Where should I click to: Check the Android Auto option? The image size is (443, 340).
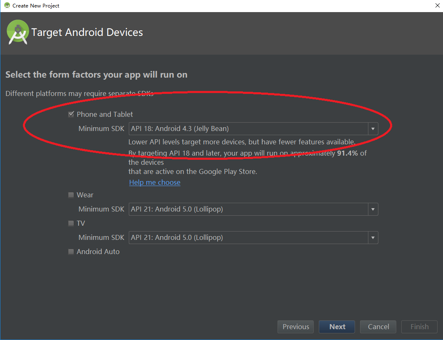(x=71, y=252)
